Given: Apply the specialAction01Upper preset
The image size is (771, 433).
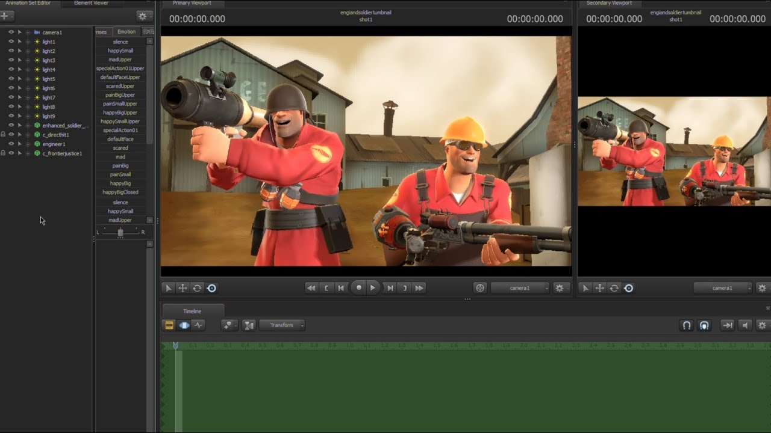Looking at the screenshot, I should [x=120, y=69].
